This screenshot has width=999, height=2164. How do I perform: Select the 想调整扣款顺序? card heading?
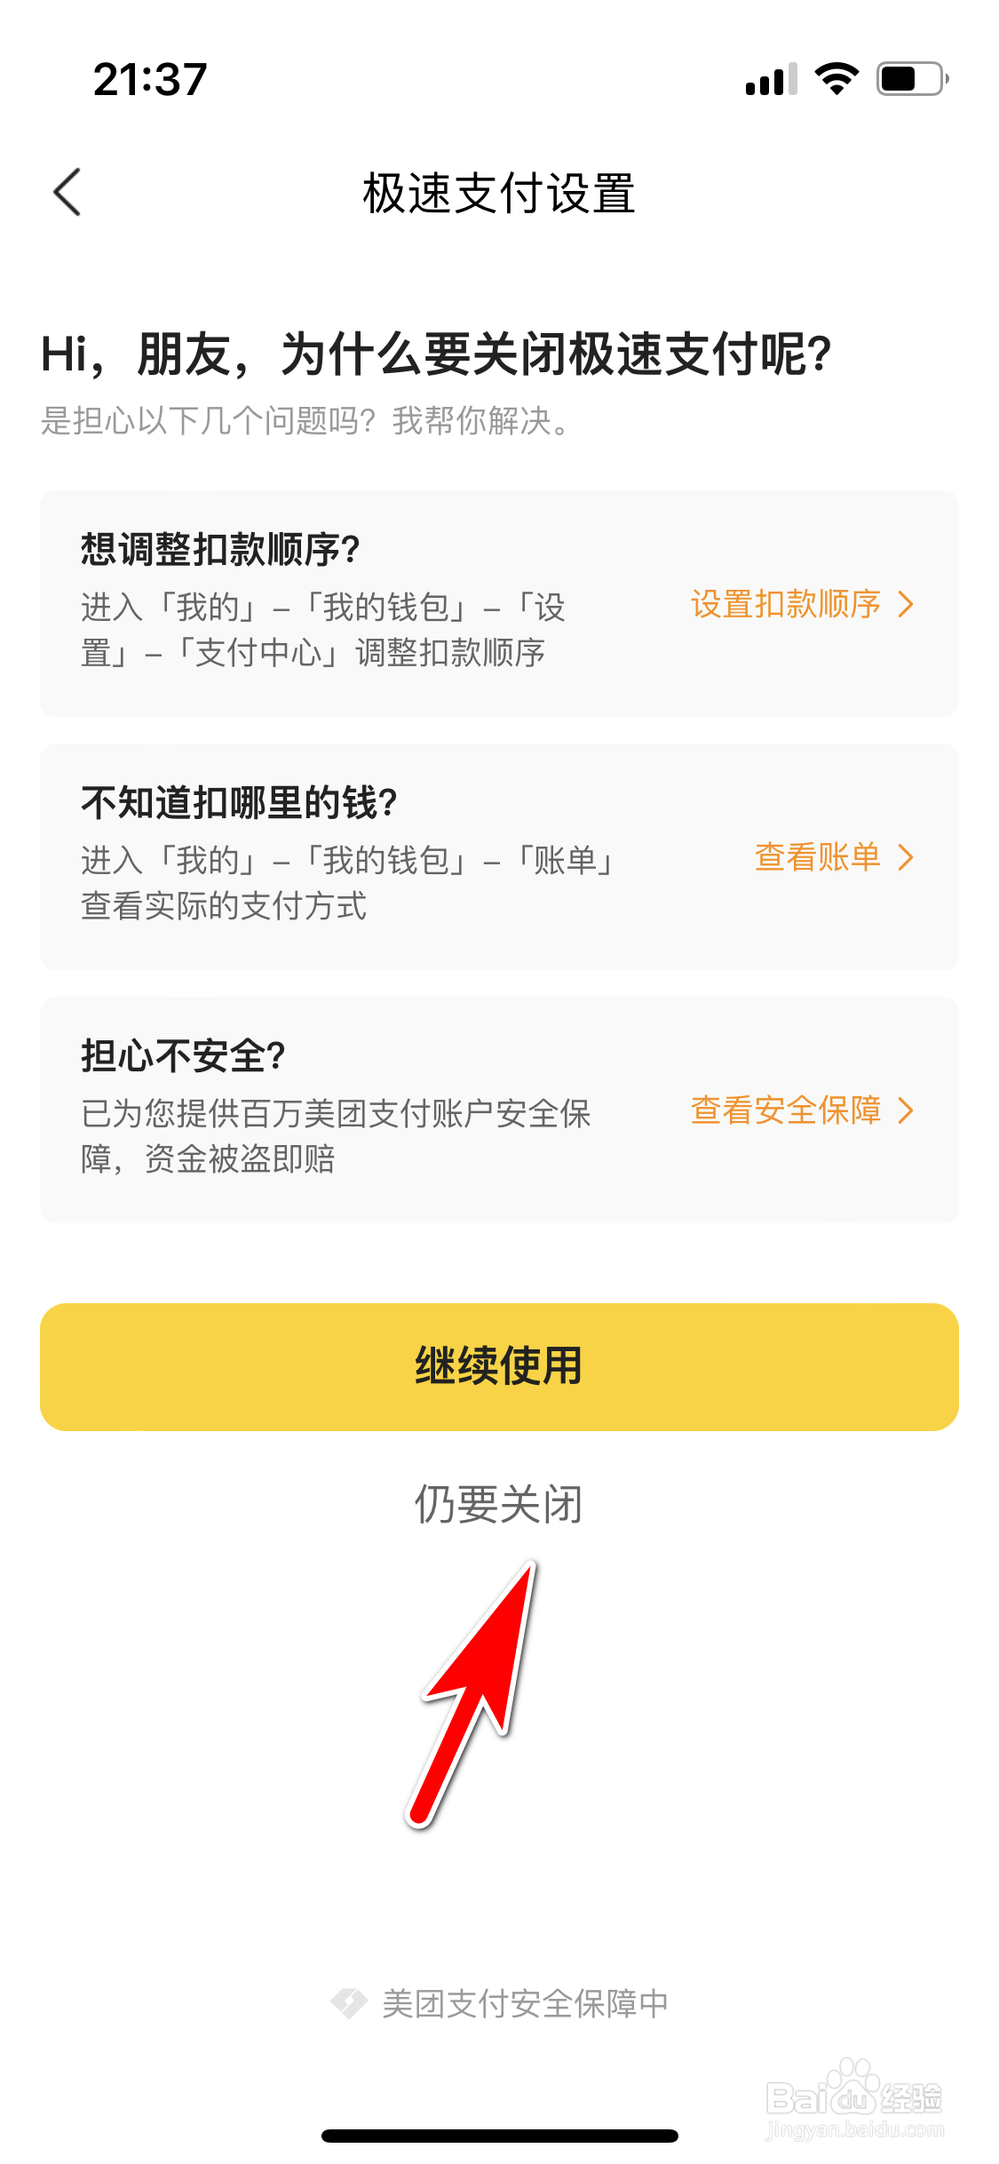click(x=220, y=550)
